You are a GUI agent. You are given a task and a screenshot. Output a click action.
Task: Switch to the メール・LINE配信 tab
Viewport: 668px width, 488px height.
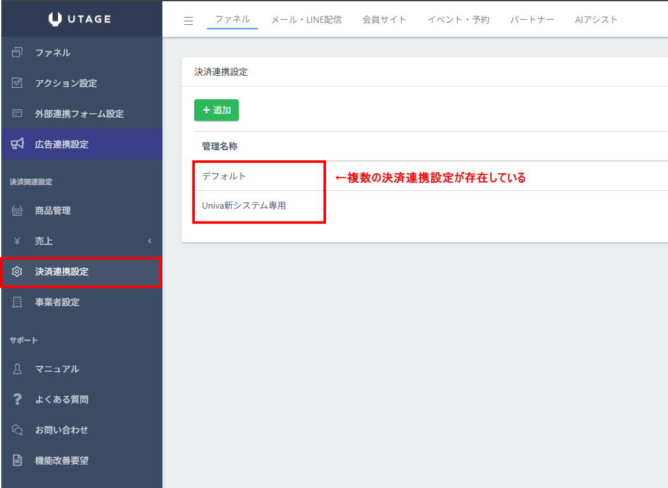point(306,20)
